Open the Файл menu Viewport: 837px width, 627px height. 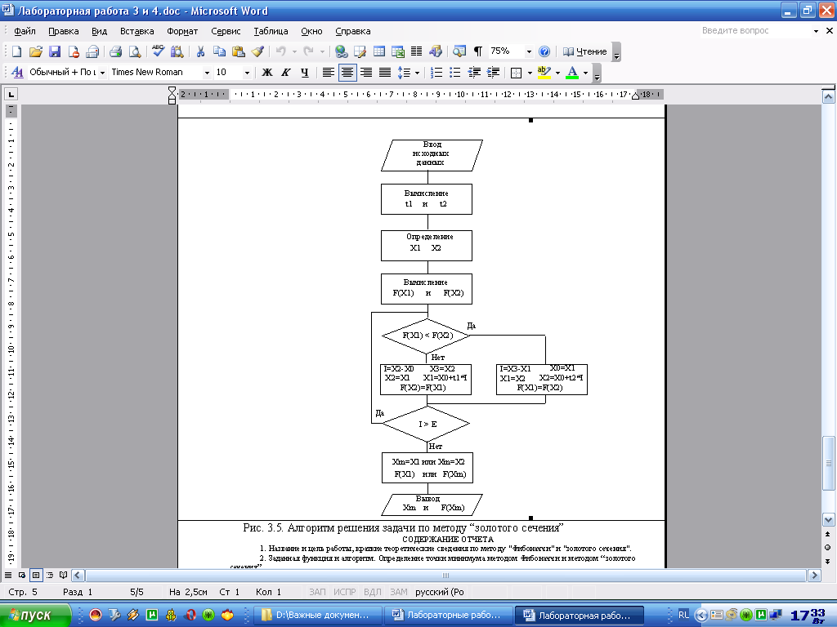point(25,31)
